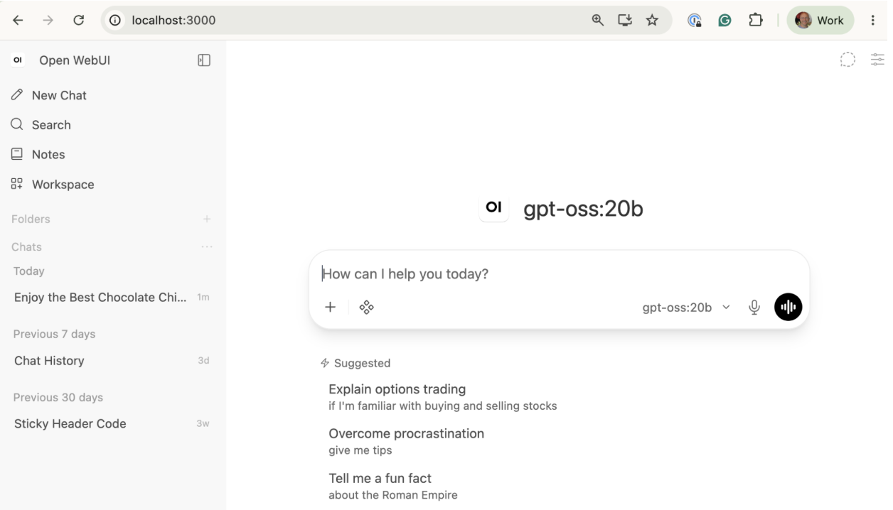Click the microphone dictation icon
The image size is (893, 510).
pyautogui.click(x=754, y=308)
